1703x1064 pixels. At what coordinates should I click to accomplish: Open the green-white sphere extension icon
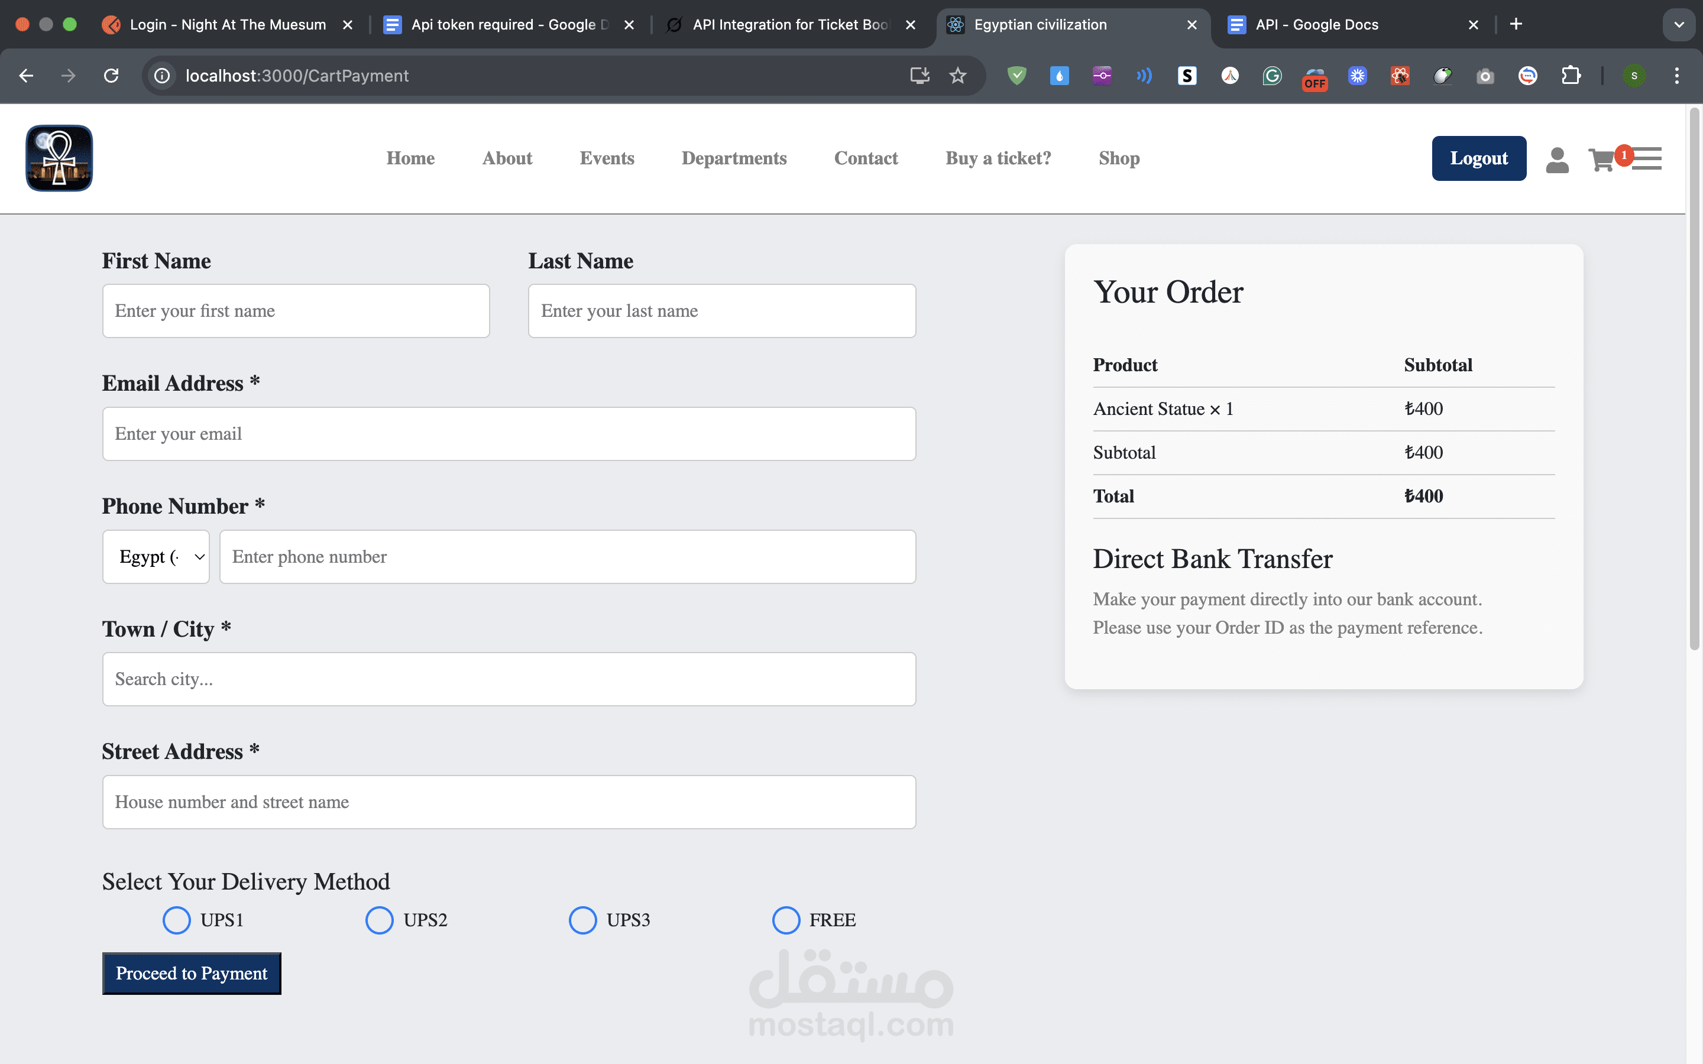pos(1443,76)
